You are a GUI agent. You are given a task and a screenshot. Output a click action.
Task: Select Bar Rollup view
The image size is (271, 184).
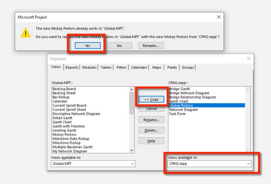61,97
